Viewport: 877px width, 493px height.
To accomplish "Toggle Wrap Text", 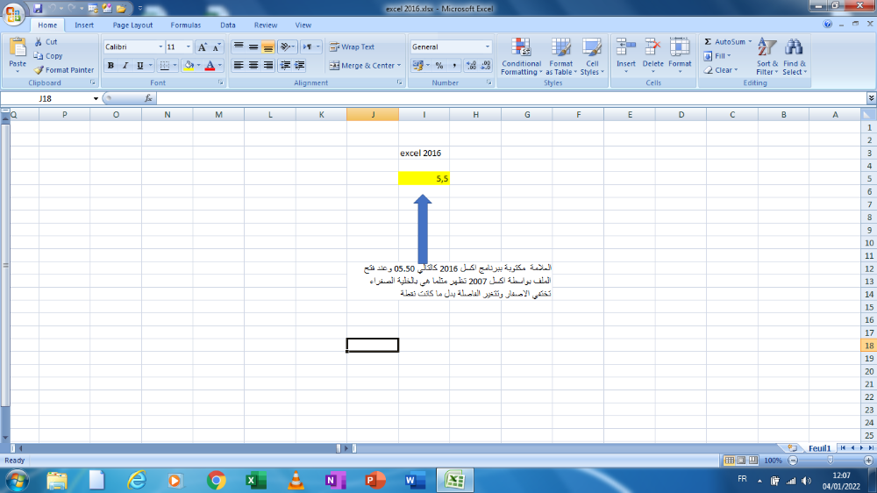I will coord(352,47).
